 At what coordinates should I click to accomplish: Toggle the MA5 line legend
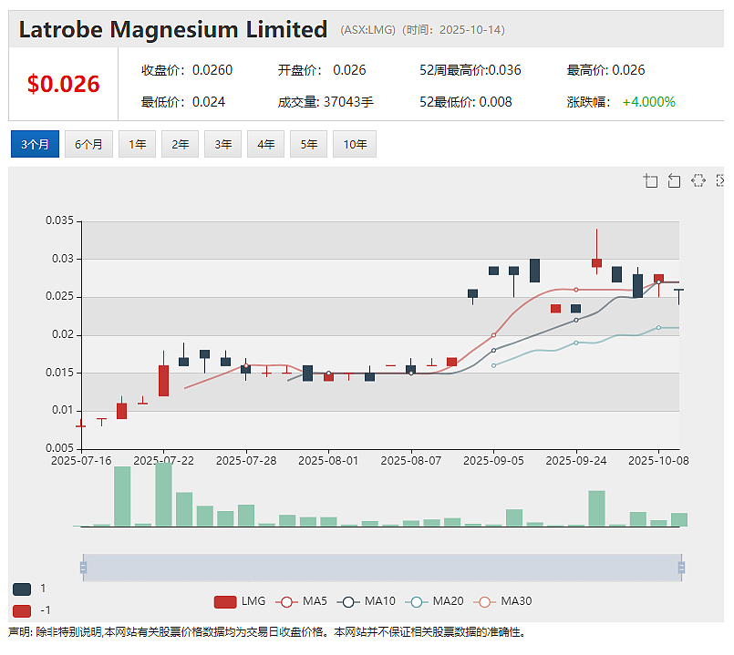tap(302, 601)
